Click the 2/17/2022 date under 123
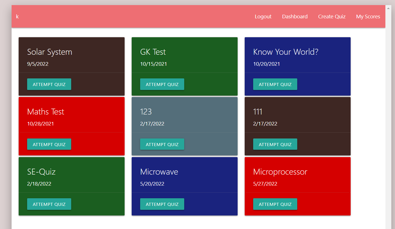The width and height of the screenshot is (395, 229). (152, 124)
